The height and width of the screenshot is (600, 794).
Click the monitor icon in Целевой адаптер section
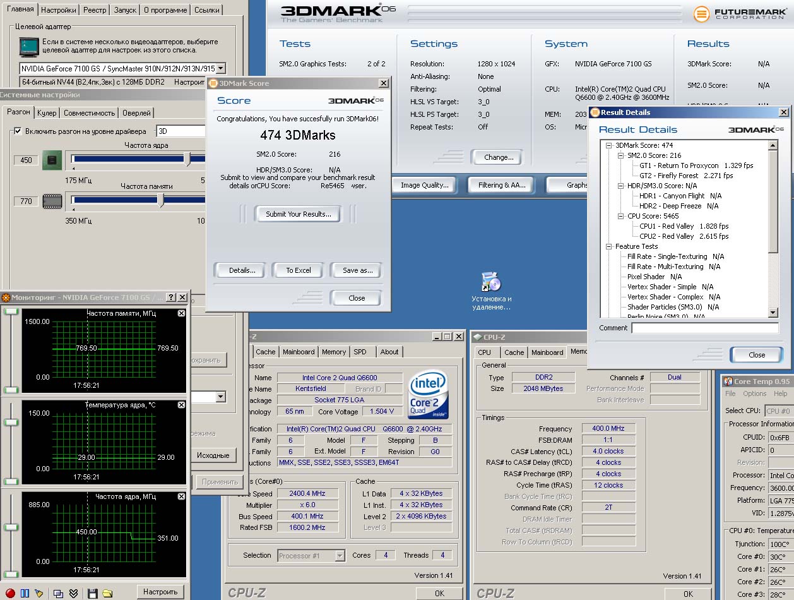click(28, 47)
